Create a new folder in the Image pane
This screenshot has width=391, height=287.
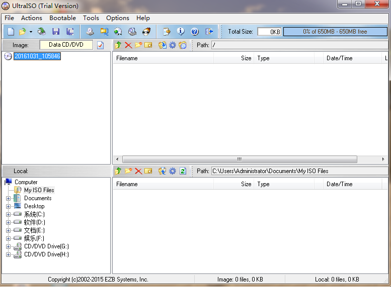point(138,45)
